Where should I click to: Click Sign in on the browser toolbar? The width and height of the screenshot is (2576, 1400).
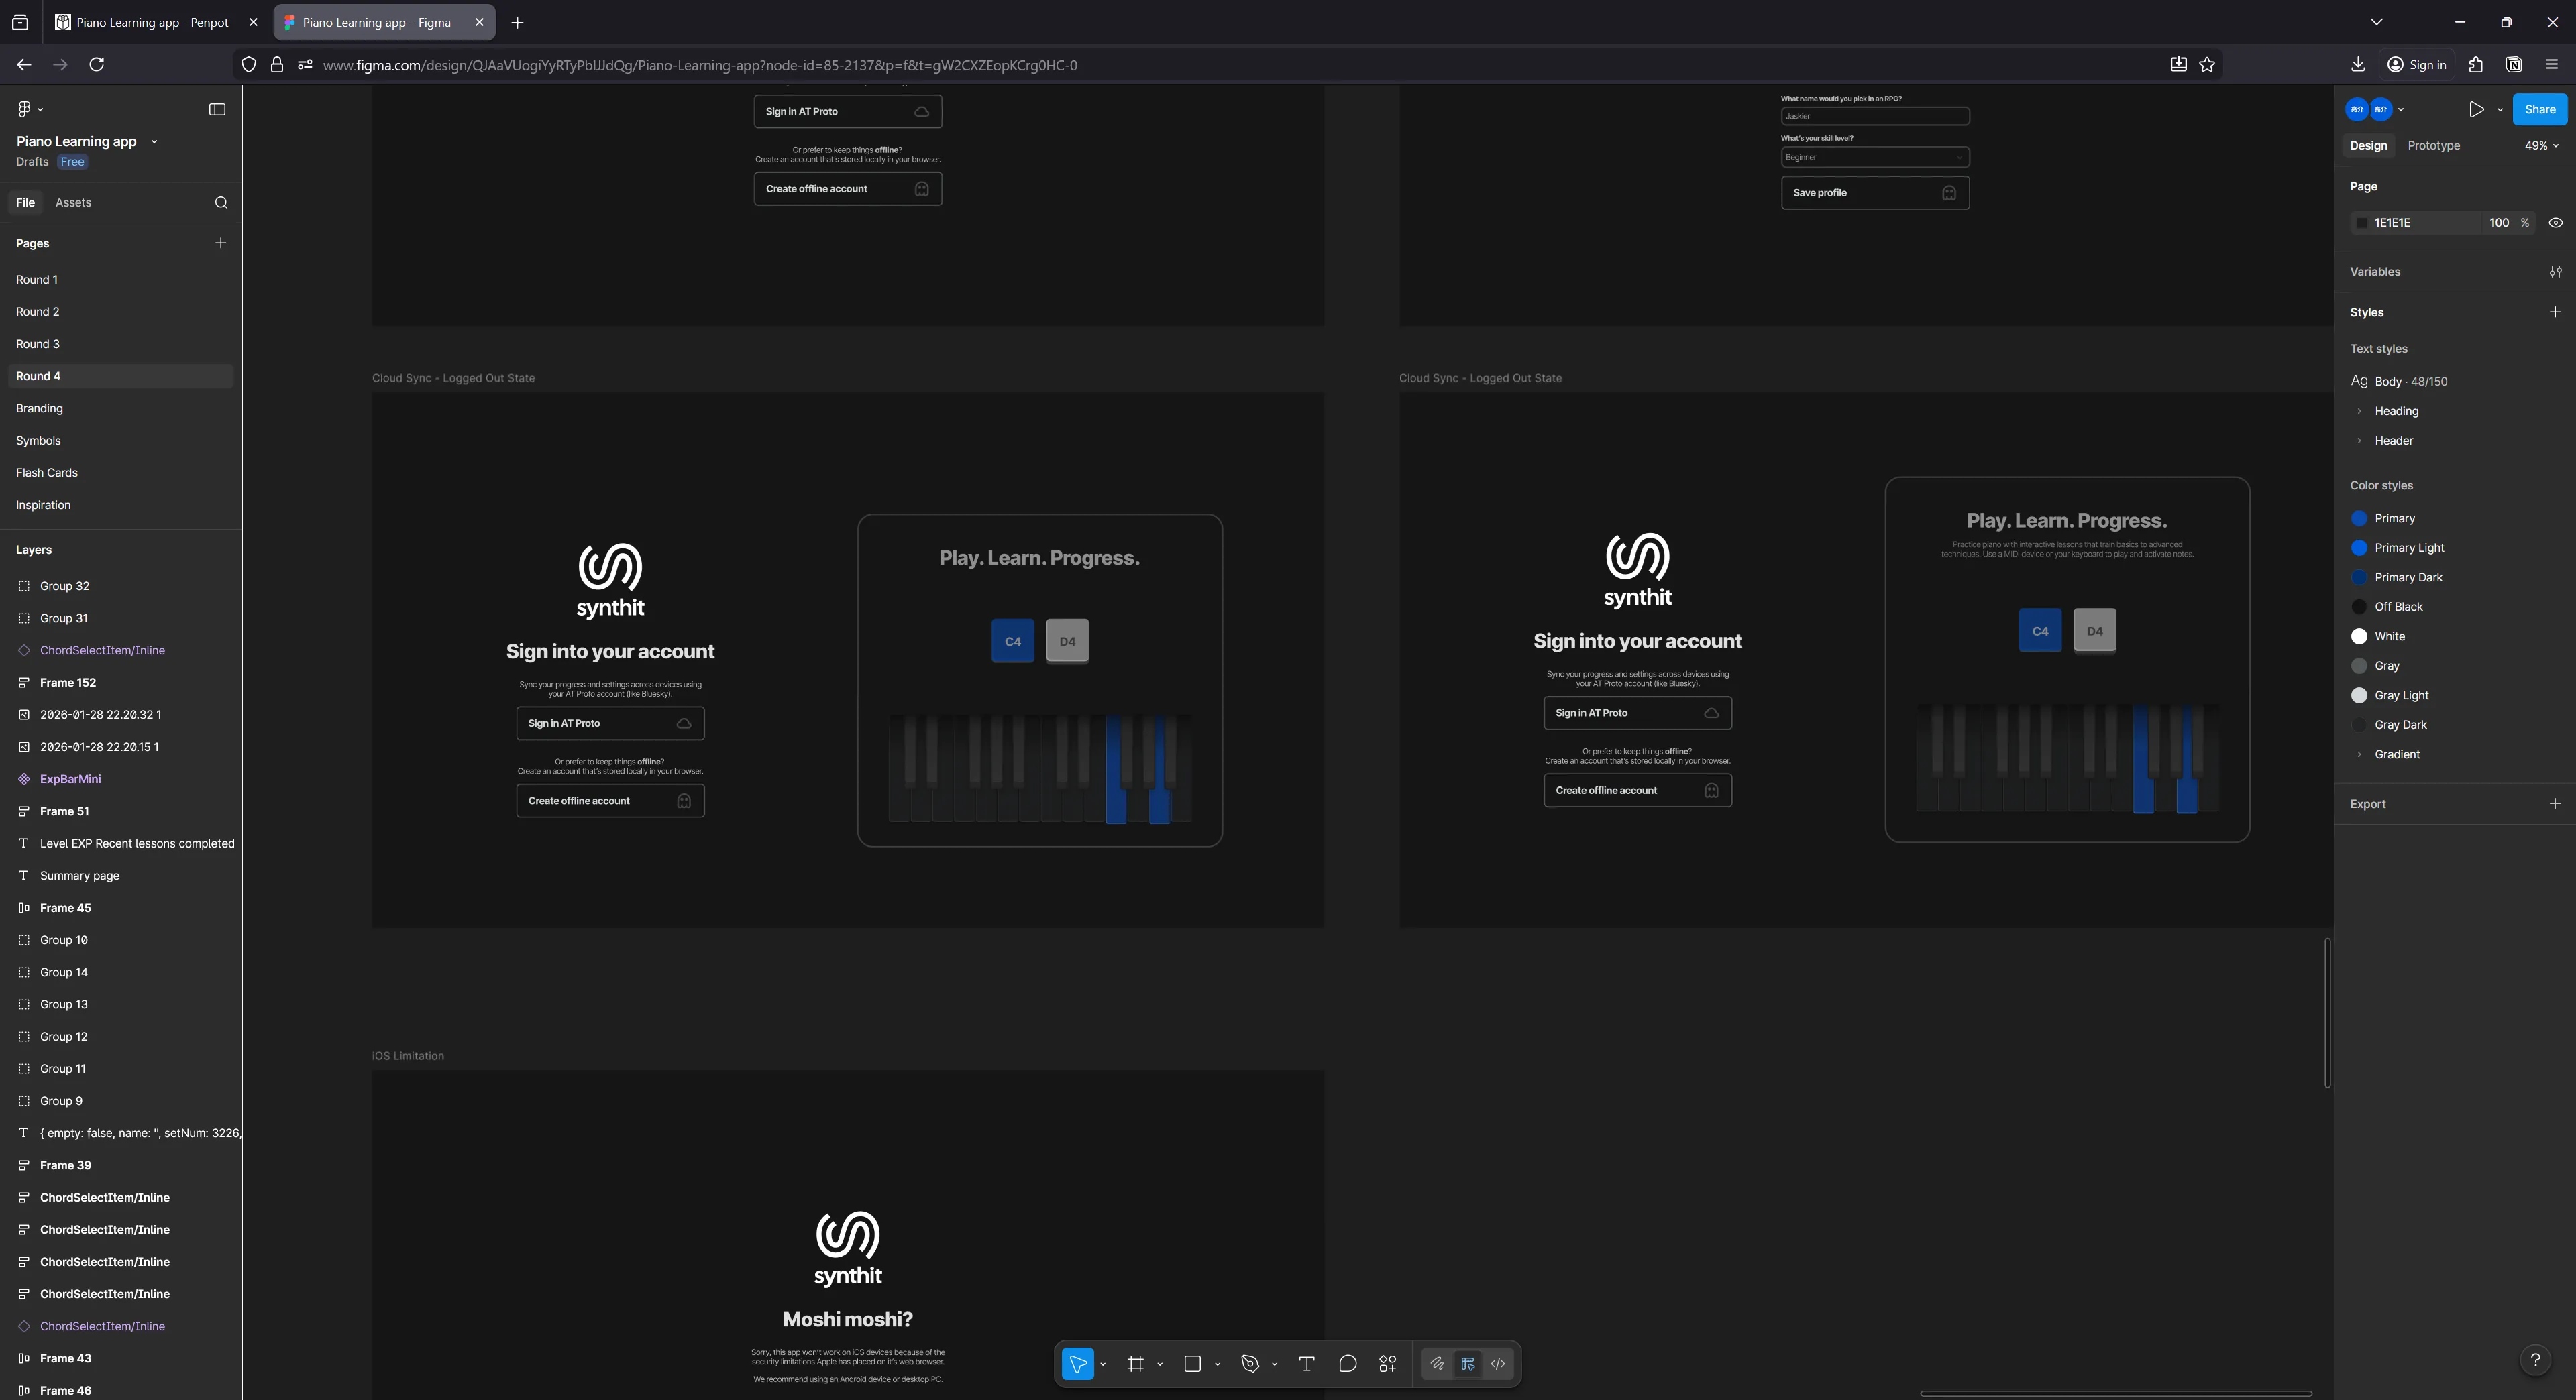pos(2416,64)
